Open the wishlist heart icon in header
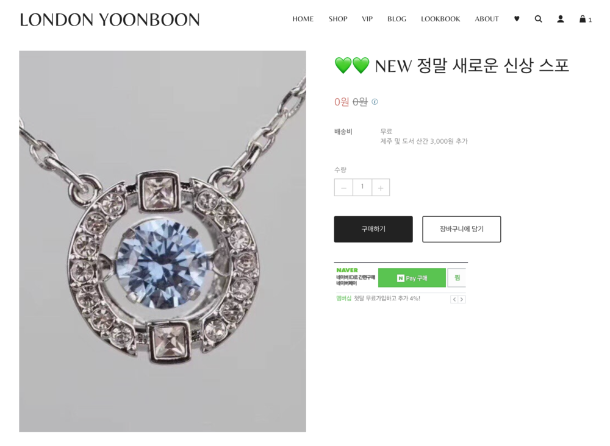Screen dimensions: 610x446 (517, 19)
